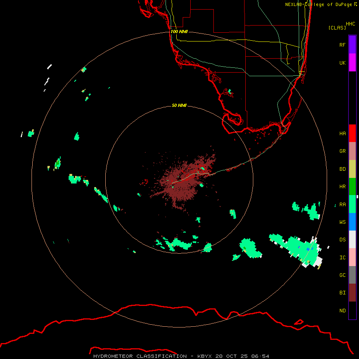Click the KBYX station identifier
The width and height of the screenshot is (359, 359).
205,356
